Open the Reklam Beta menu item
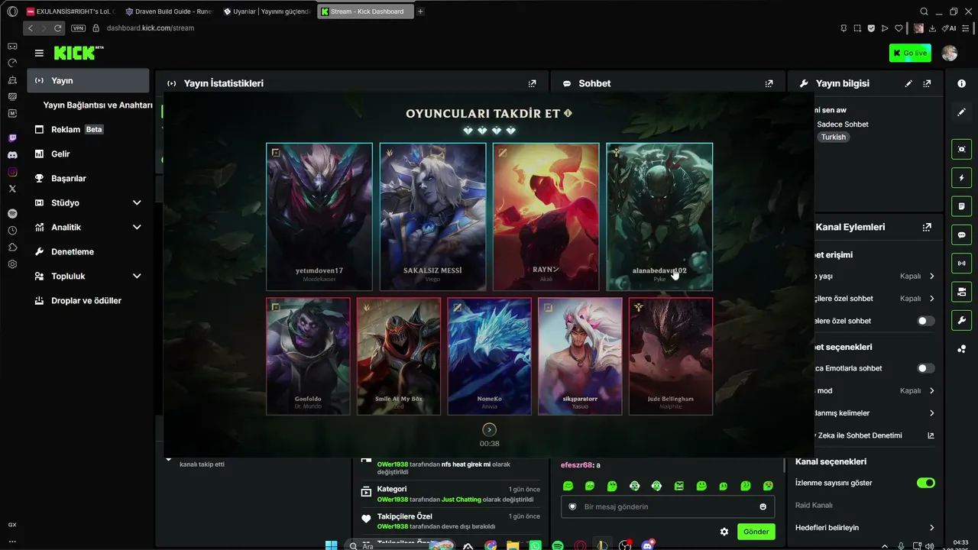Viewport: 978px width, 550px height. pyautogui.click(x=88, y=129)
